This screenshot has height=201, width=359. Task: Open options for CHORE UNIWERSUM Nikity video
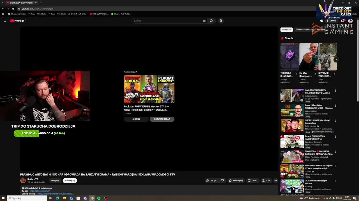[x=335, y=121]
